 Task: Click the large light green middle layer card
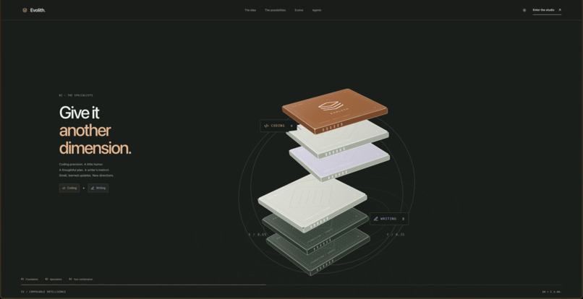pyautogui.click(x=312, y=204)
